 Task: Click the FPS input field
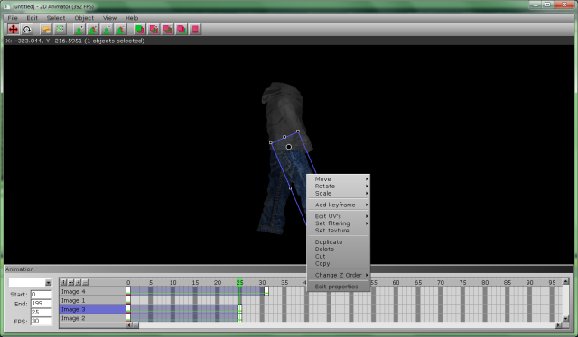click(x=42, y=321)
